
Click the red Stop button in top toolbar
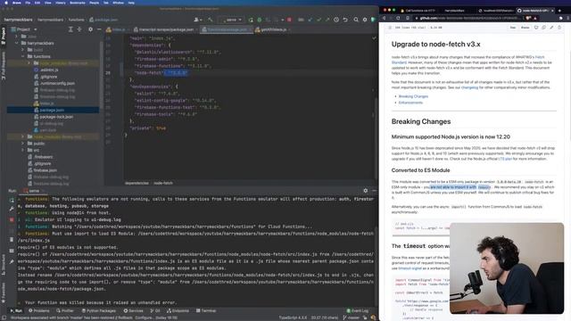289,20
